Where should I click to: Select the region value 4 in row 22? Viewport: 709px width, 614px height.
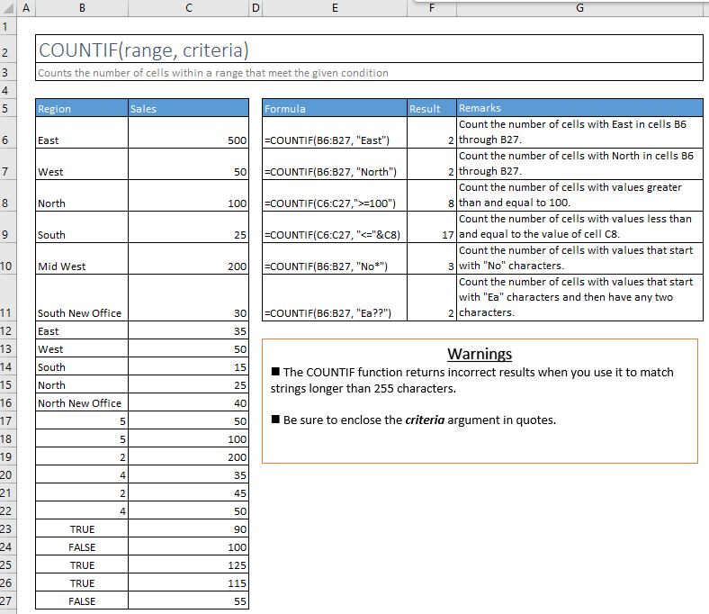pyautogui.click(x=82, y=510)
